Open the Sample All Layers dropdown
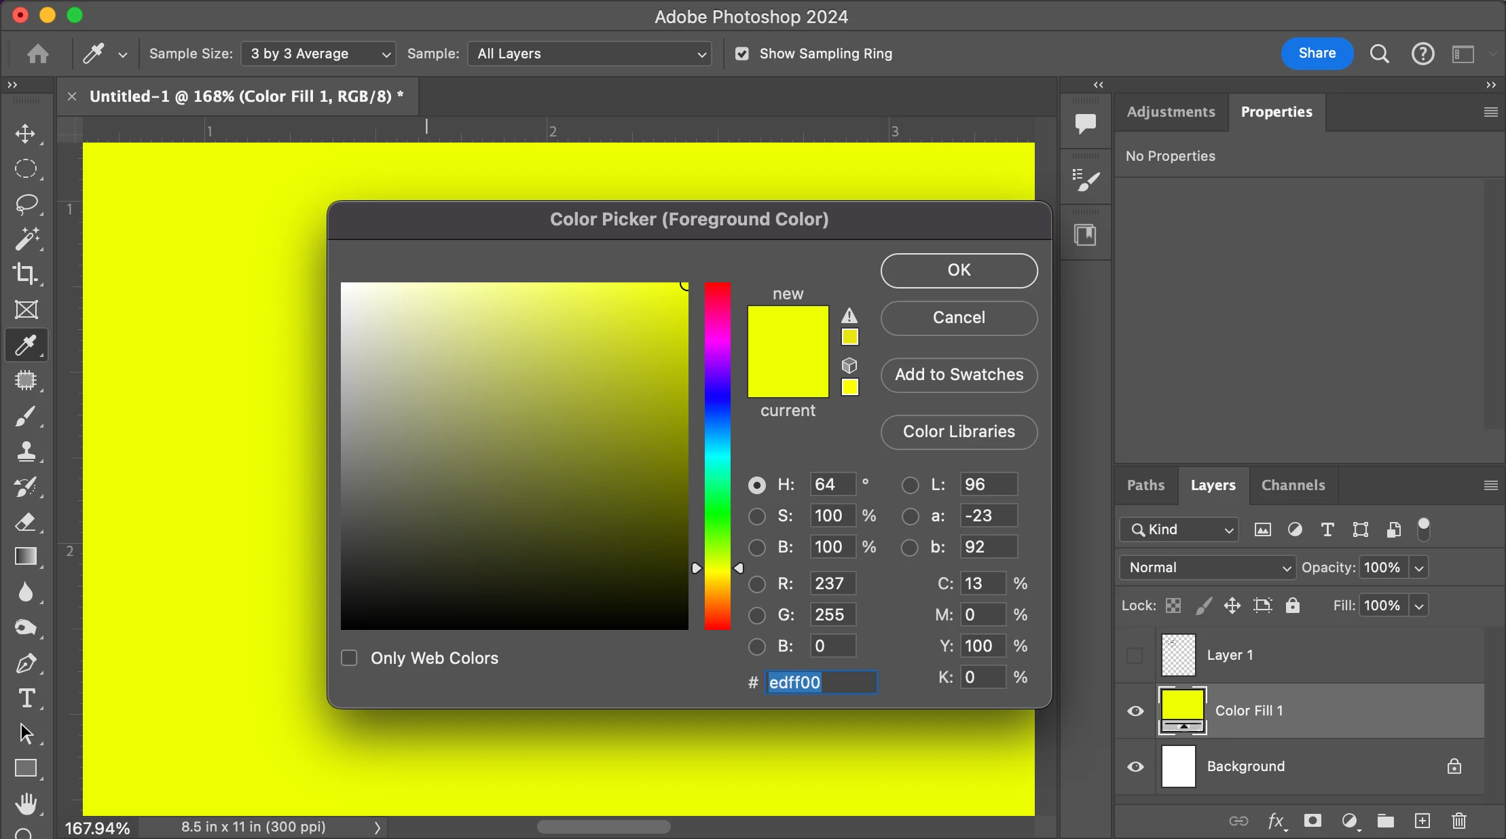Image resolution: width=1506 pixels, height=839 pixels. 589,54
